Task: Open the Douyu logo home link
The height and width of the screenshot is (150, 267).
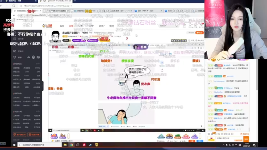Action: coord(47,26)
